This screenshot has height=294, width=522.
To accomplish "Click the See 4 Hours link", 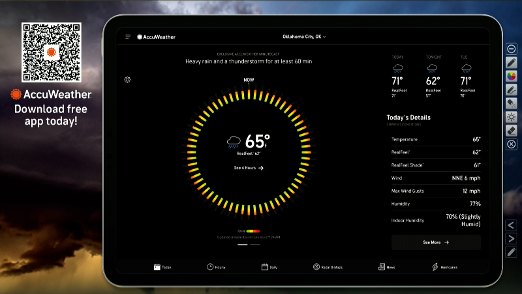I will click(x=249, y=168).
